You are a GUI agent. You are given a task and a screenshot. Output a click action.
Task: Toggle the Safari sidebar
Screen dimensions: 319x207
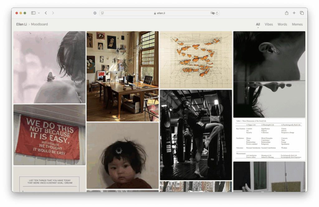pos(33,13)
